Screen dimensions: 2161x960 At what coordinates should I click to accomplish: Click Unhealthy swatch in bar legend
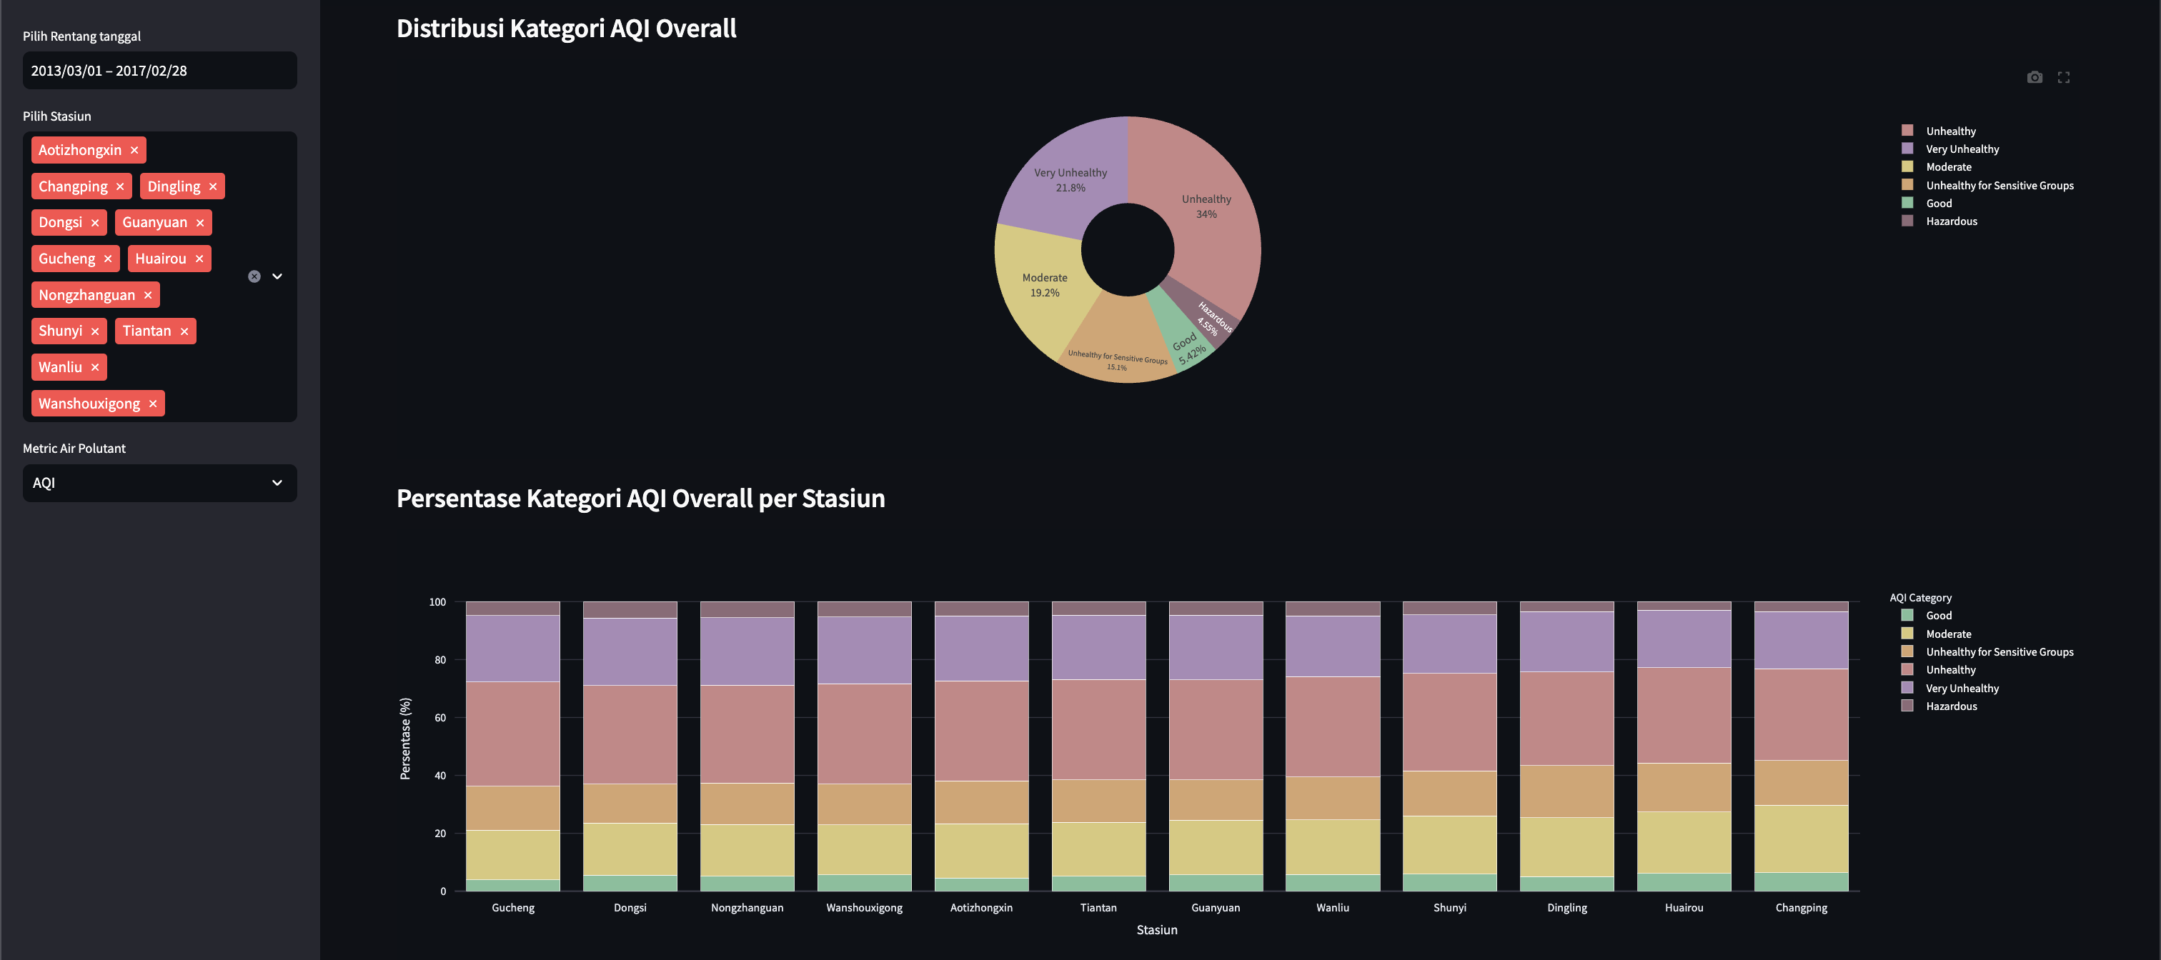pyautogui.click(x=1907, y=670)
